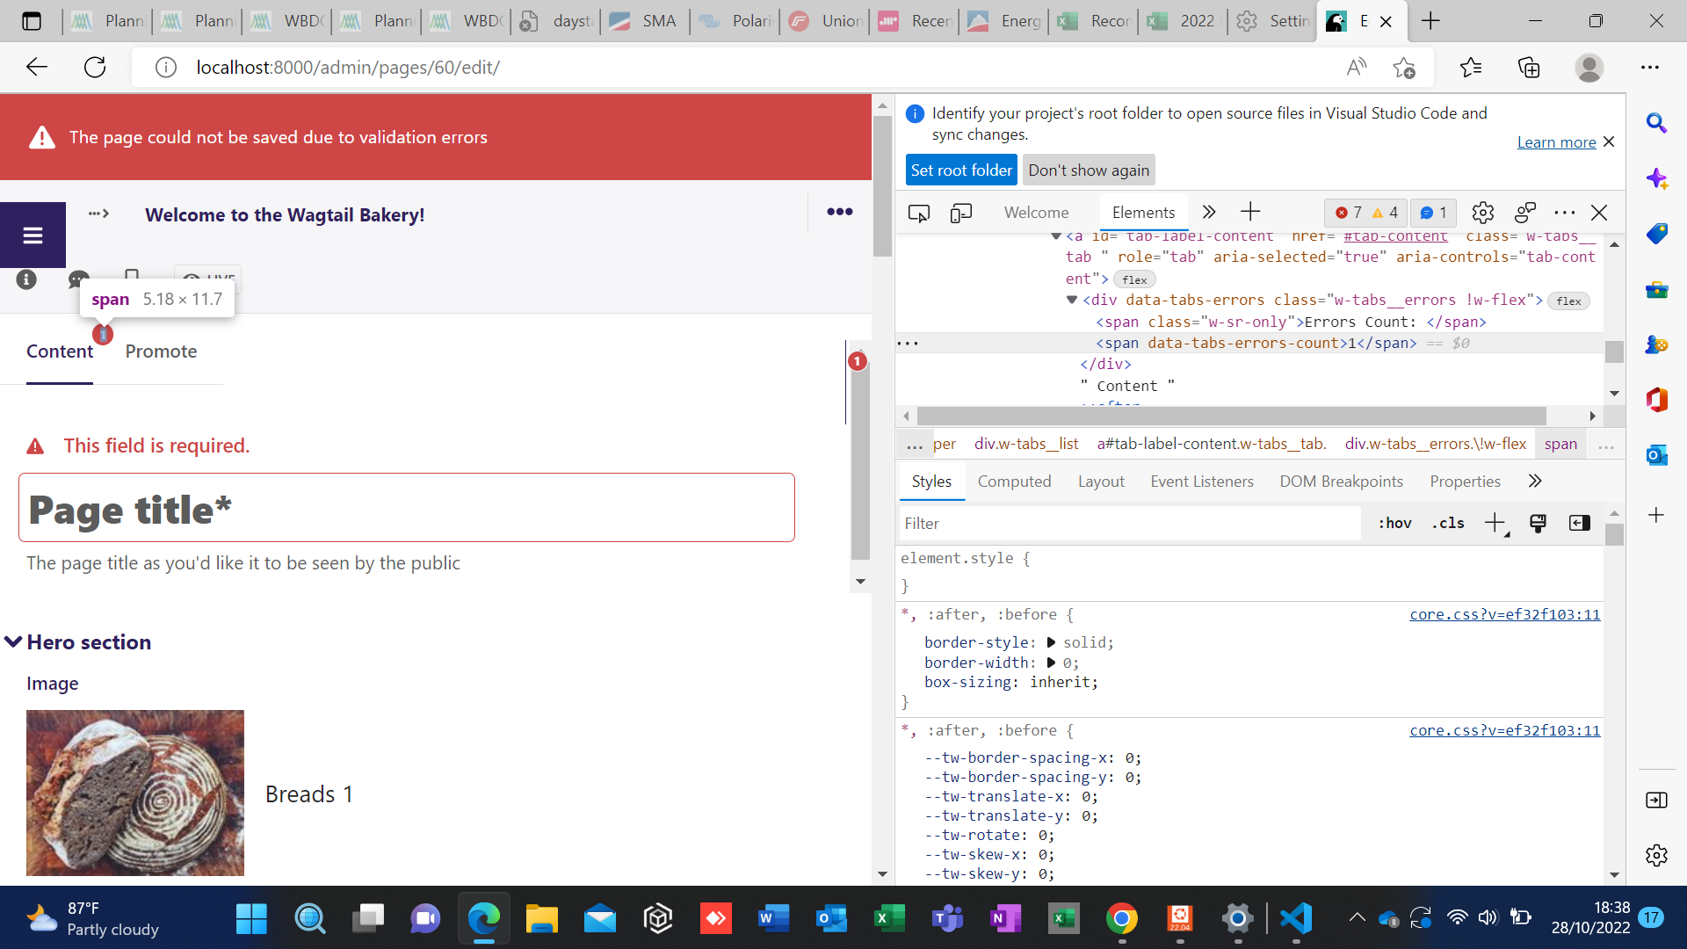
Task: Collapse the Hero section panel
Action: (14, 642)
